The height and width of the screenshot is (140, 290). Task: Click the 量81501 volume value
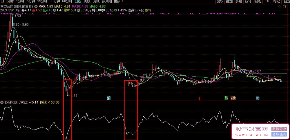point(70,10)
